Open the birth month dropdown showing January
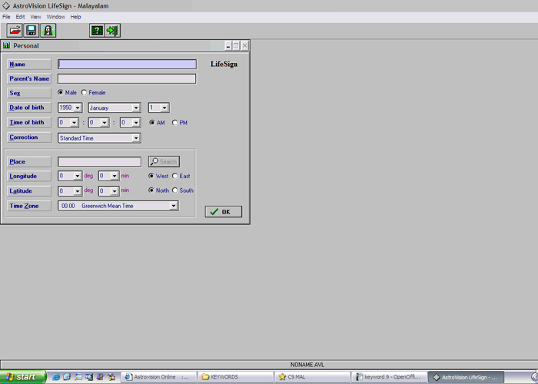 (136, 108)
